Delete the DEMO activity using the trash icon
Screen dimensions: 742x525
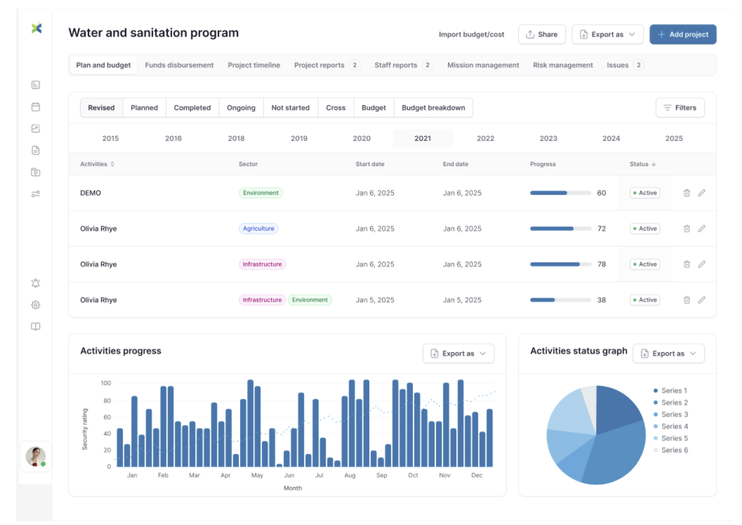click(x=687, y=193)
